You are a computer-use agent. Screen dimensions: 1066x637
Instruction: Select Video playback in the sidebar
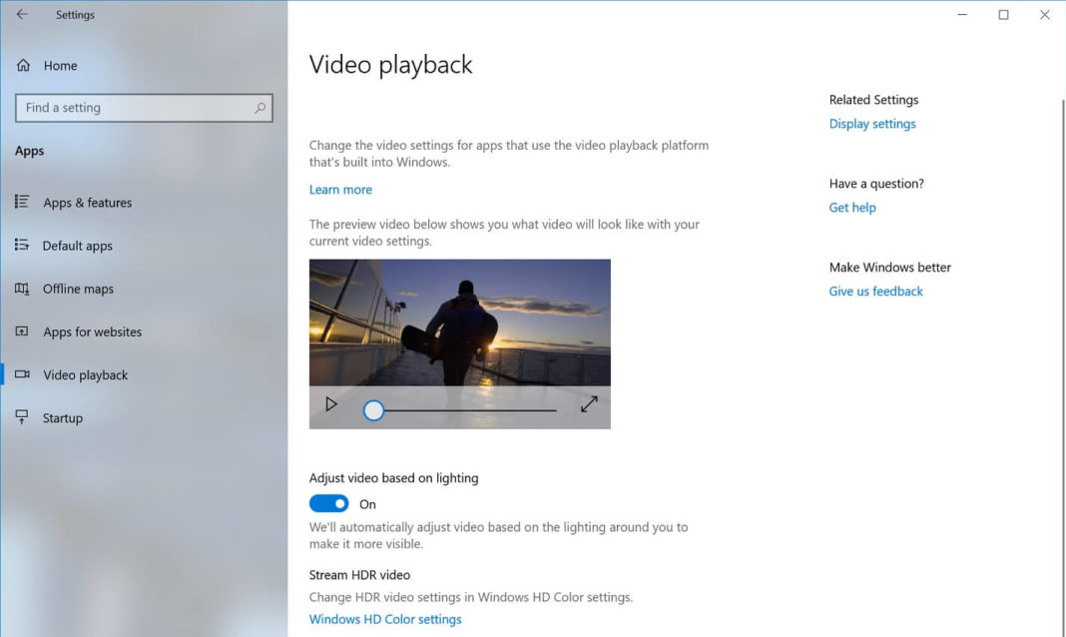[85, 374]
